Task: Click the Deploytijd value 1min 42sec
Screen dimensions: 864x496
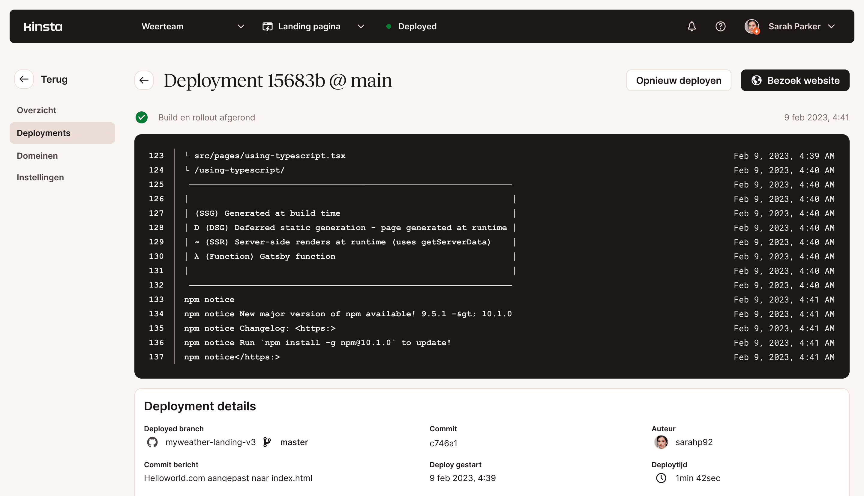Action: pos(697,478)
